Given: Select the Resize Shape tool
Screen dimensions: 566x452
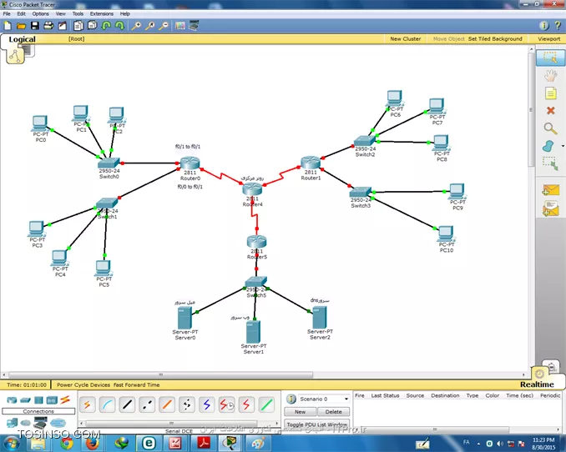Looking at the screenshot, I should point(550,163).
